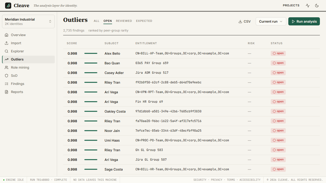This screenshot has height=183, width=326.
Task: Click entitlement Jira ADM Group 517
Action: point(152,73)
